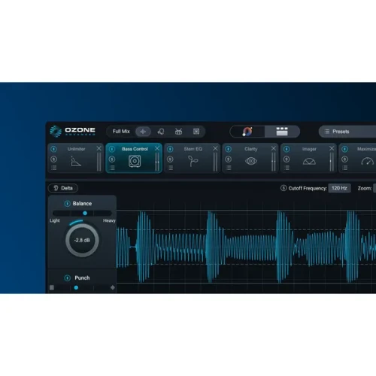
Task: Switch to the module chain view
Action: point(282,132)
